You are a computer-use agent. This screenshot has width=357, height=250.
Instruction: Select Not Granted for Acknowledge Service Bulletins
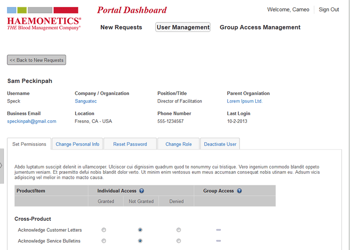pos(140,241)
